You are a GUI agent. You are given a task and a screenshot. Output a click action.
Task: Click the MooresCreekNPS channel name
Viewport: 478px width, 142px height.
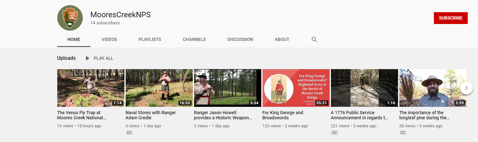click(121, 15)
